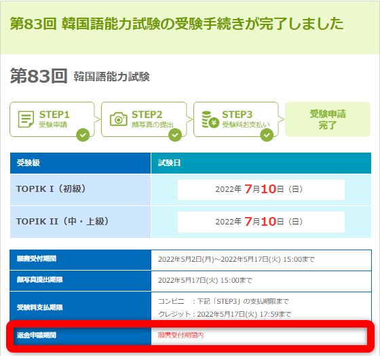Click the red 願書受付期間内 refund period text
380x356 pixels.
click(180, 336)
